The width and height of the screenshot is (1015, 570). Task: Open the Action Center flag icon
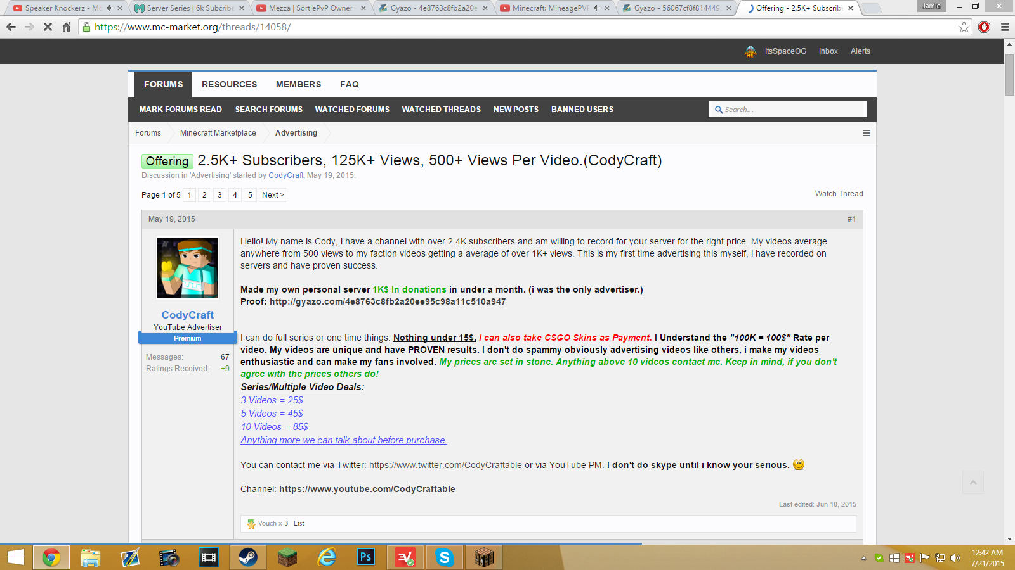925,558
